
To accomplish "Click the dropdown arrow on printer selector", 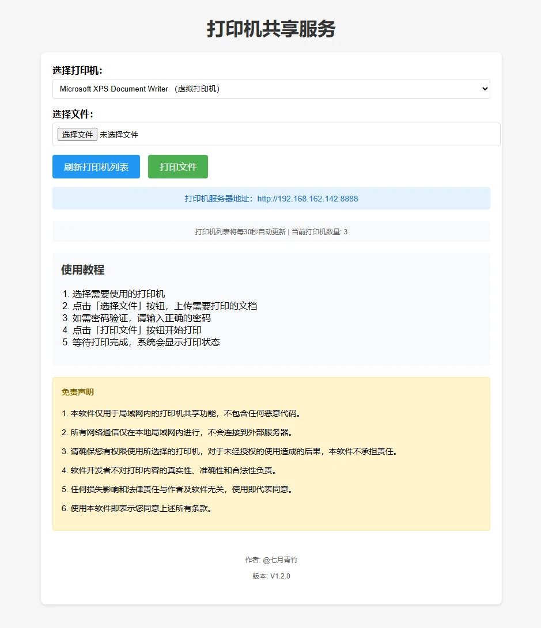I will (486, 89).
